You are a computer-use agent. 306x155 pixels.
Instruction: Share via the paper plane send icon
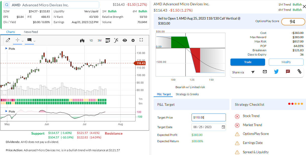tap(253, 72)
